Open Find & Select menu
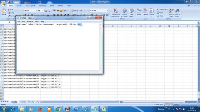This screenshot has height=112, width=200. 177,13
